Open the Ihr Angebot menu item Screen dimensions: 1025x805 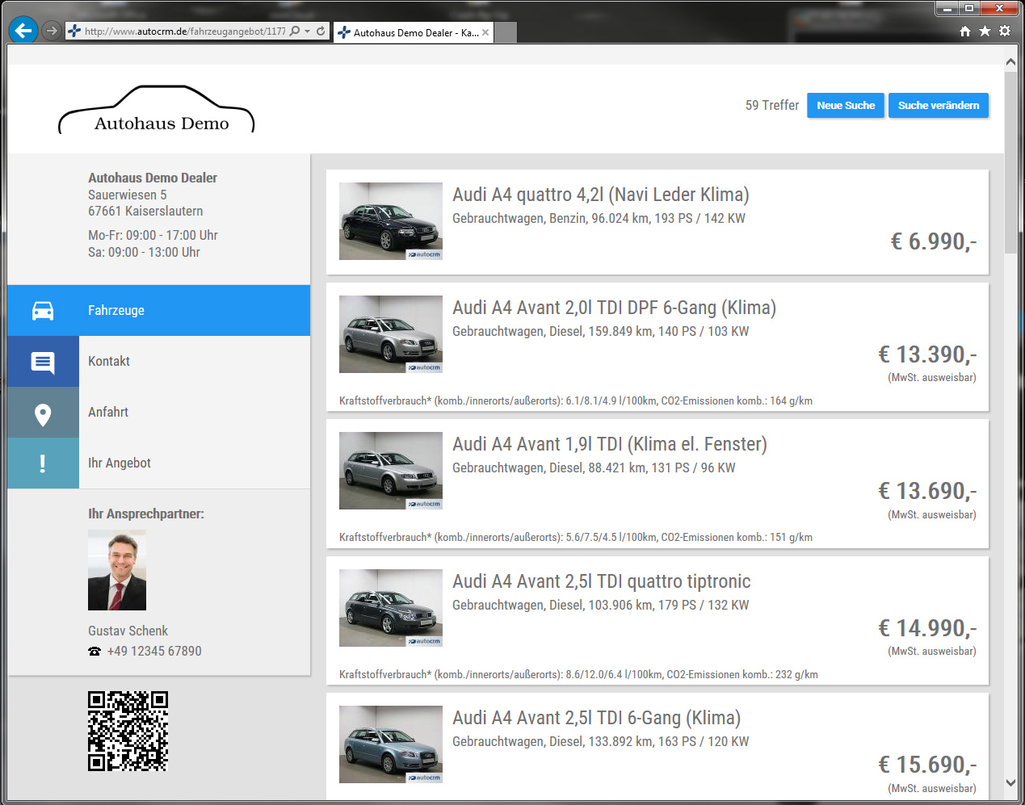158,463
